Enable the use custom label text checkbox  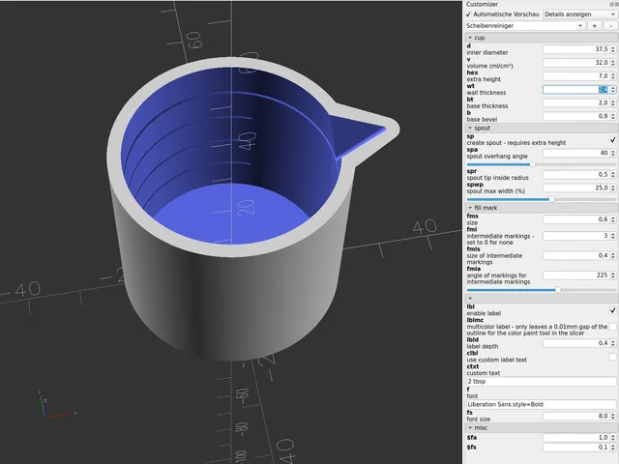612,357
